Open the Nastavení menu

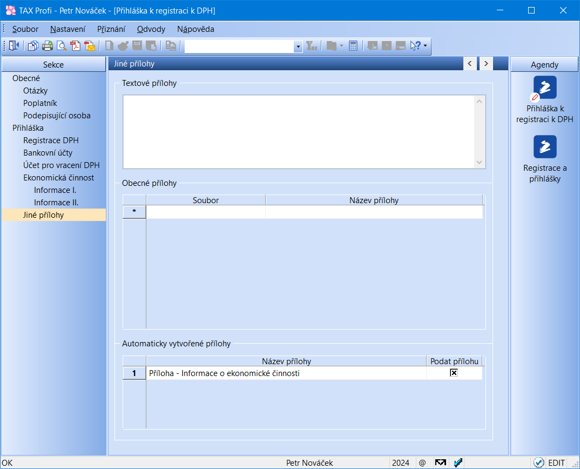[x=68, y=29]
